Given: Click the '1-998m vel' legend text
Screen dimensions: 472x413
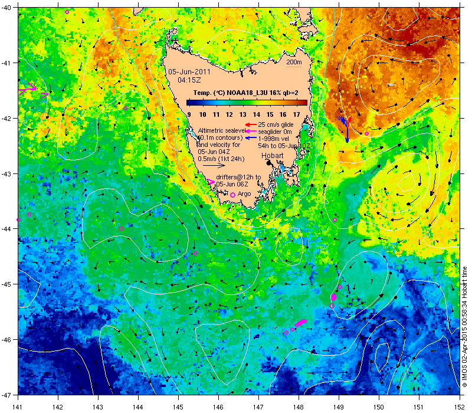Looking at the screenshot, I should point(273,139).
